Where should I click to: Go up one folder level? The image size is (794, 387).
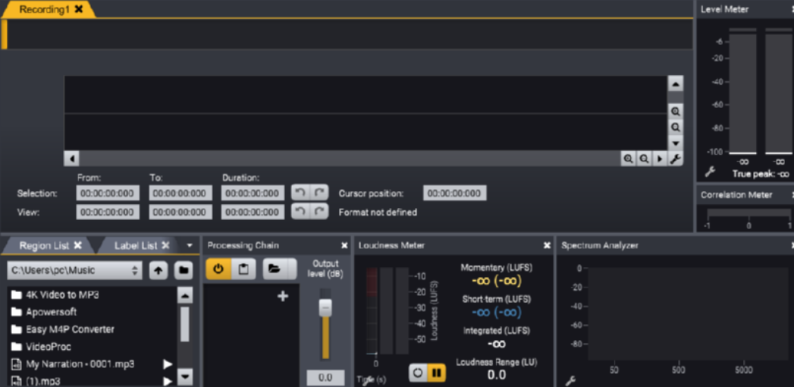coord(158,270)
